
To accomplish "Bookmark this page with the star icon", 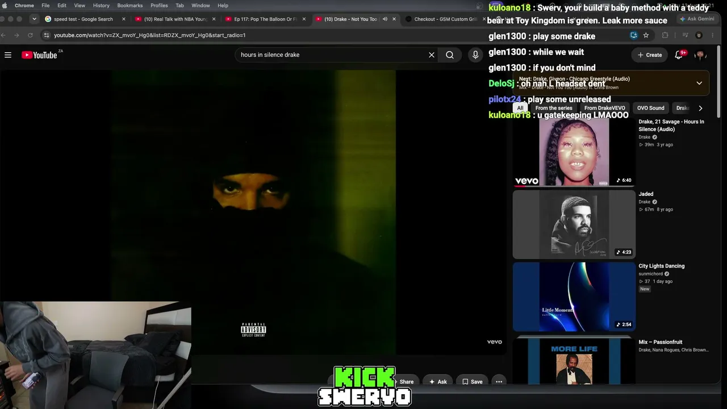I will pyautogui.click(x=646, y=35).
